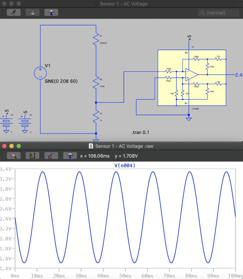
Task: Click the 50ms label on the time axis
Action: pos(125,276)
